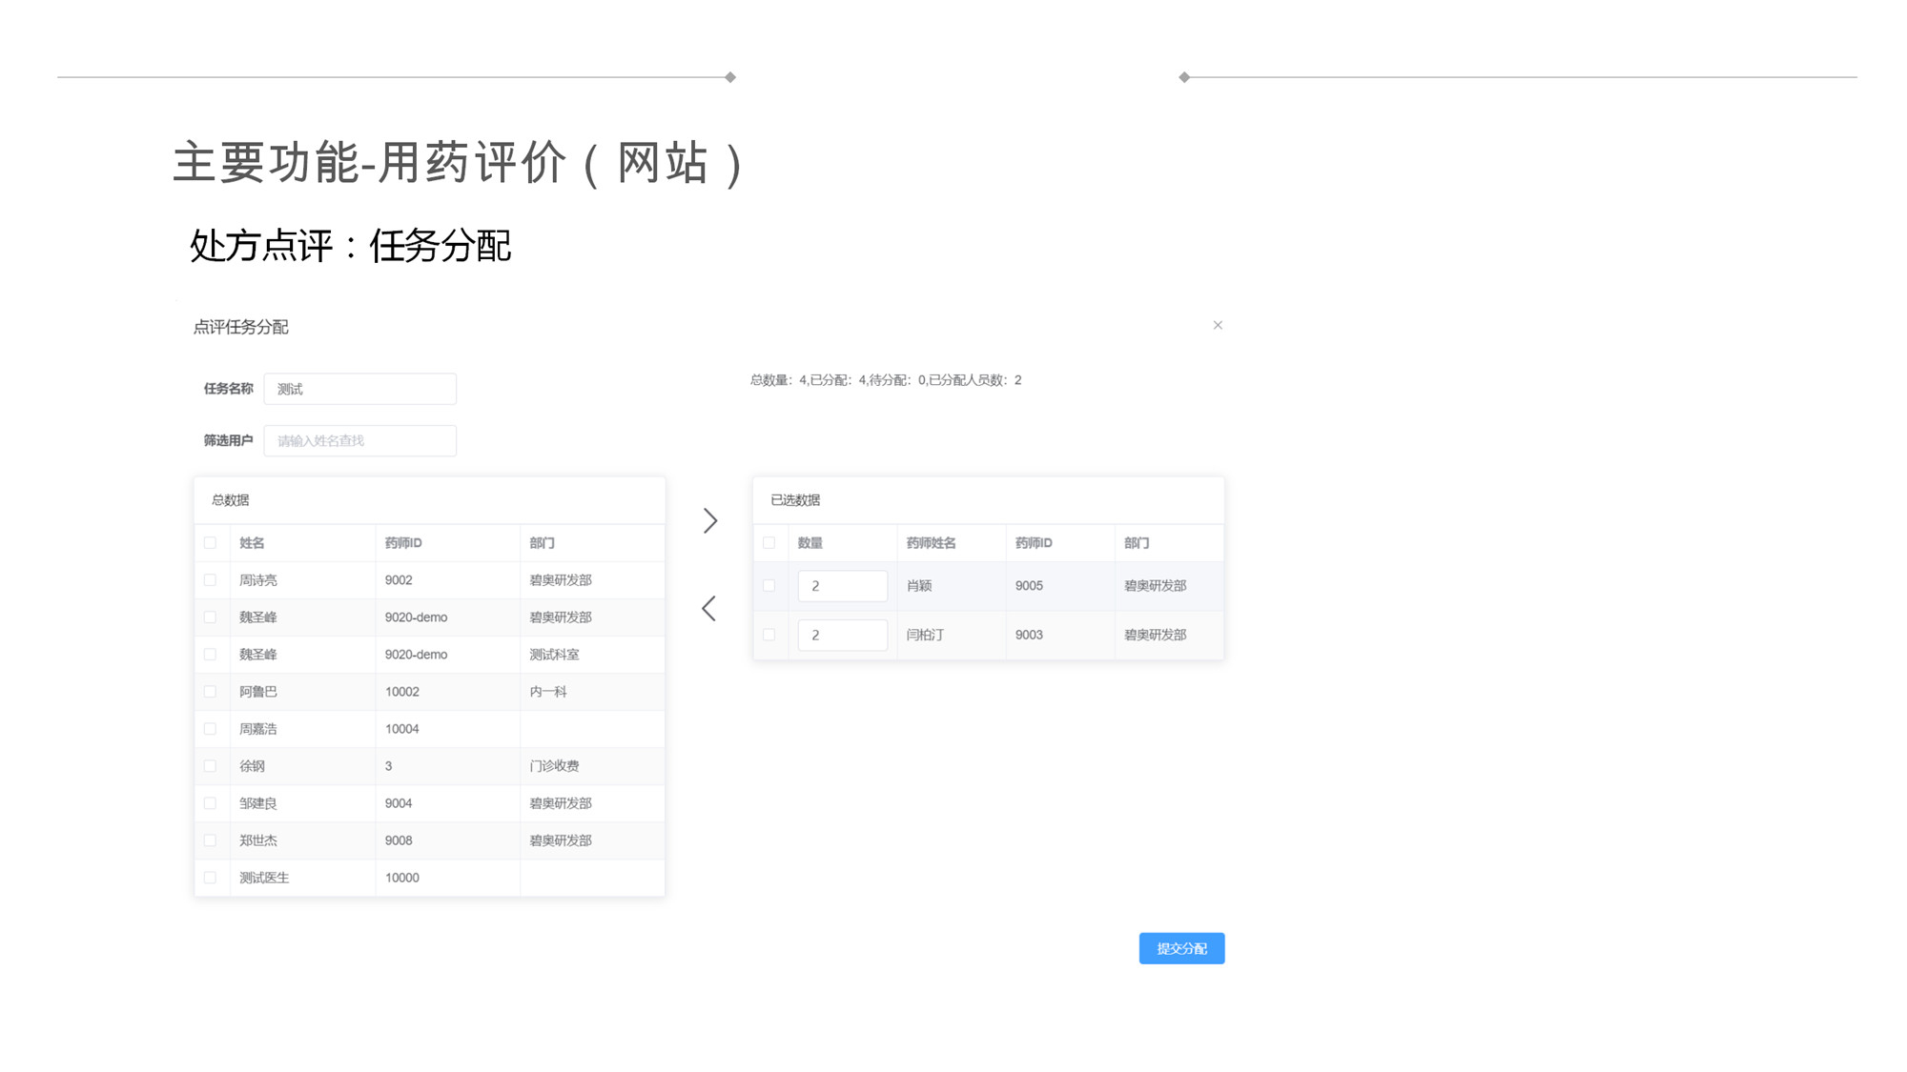Select the name cell 闫柏汀

[925, 635]
